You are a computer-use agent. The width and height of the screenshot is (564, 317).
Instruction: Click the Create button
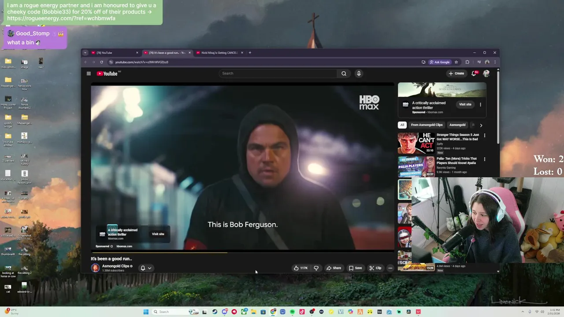[456, 74]
